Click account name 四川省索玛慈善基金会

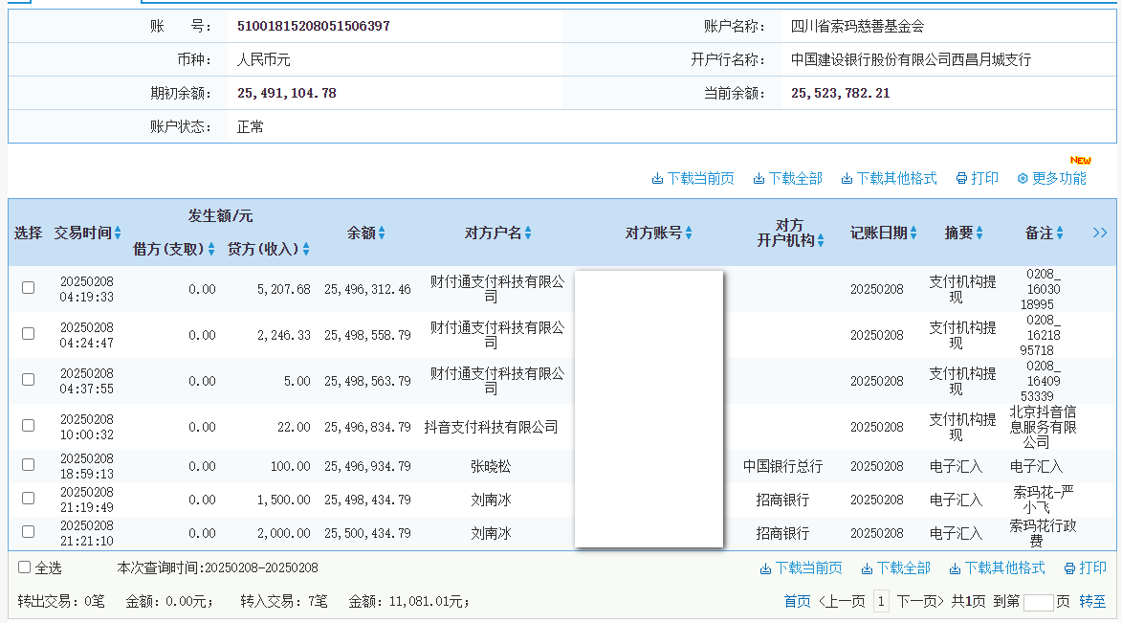coord(857,26)
